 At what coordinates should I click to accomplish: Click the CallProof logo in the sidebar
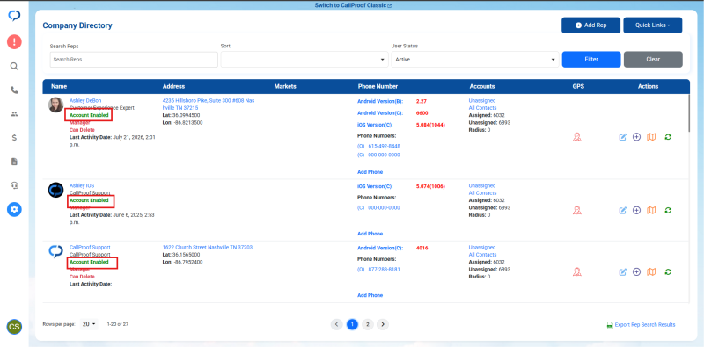pos(14,16)
